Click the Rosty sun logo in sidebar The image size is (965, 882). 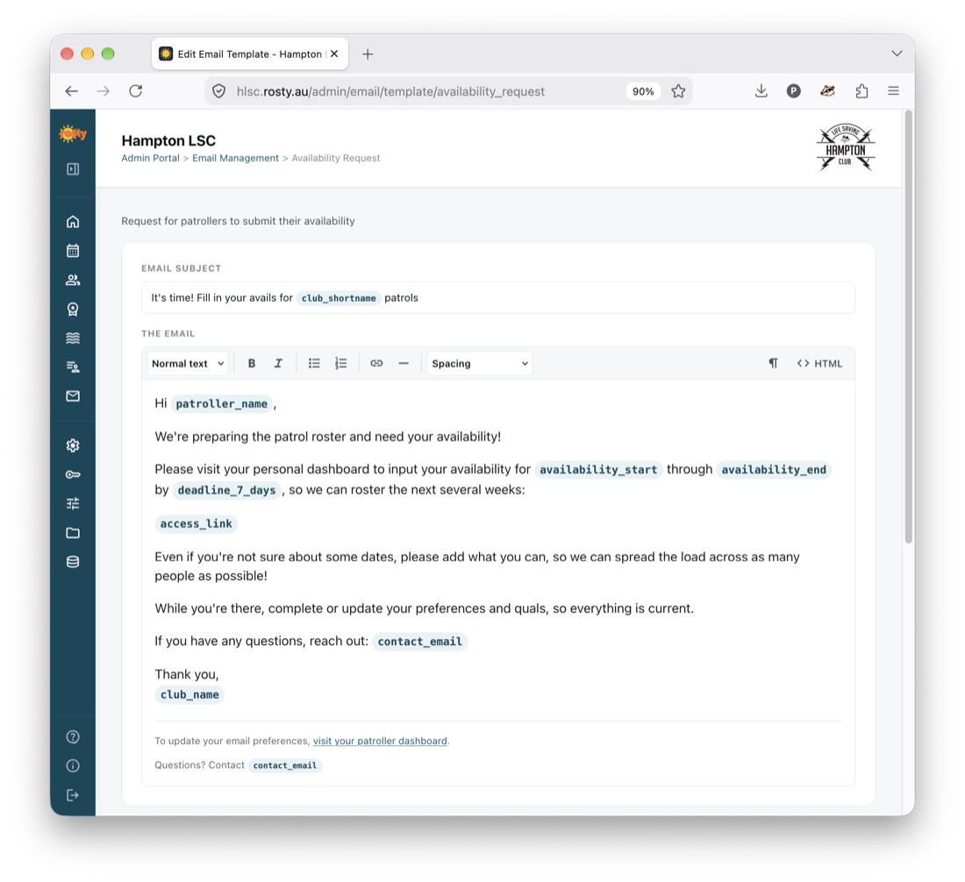tap(73, 133)
